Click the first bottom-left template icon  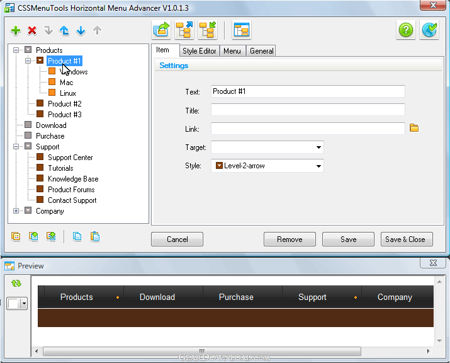tap(16, 236)
